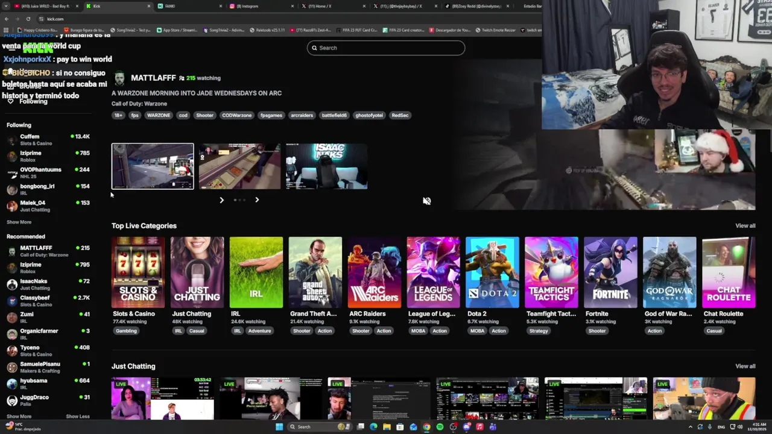Show hidden system tray icons chevron

point(691,427)
